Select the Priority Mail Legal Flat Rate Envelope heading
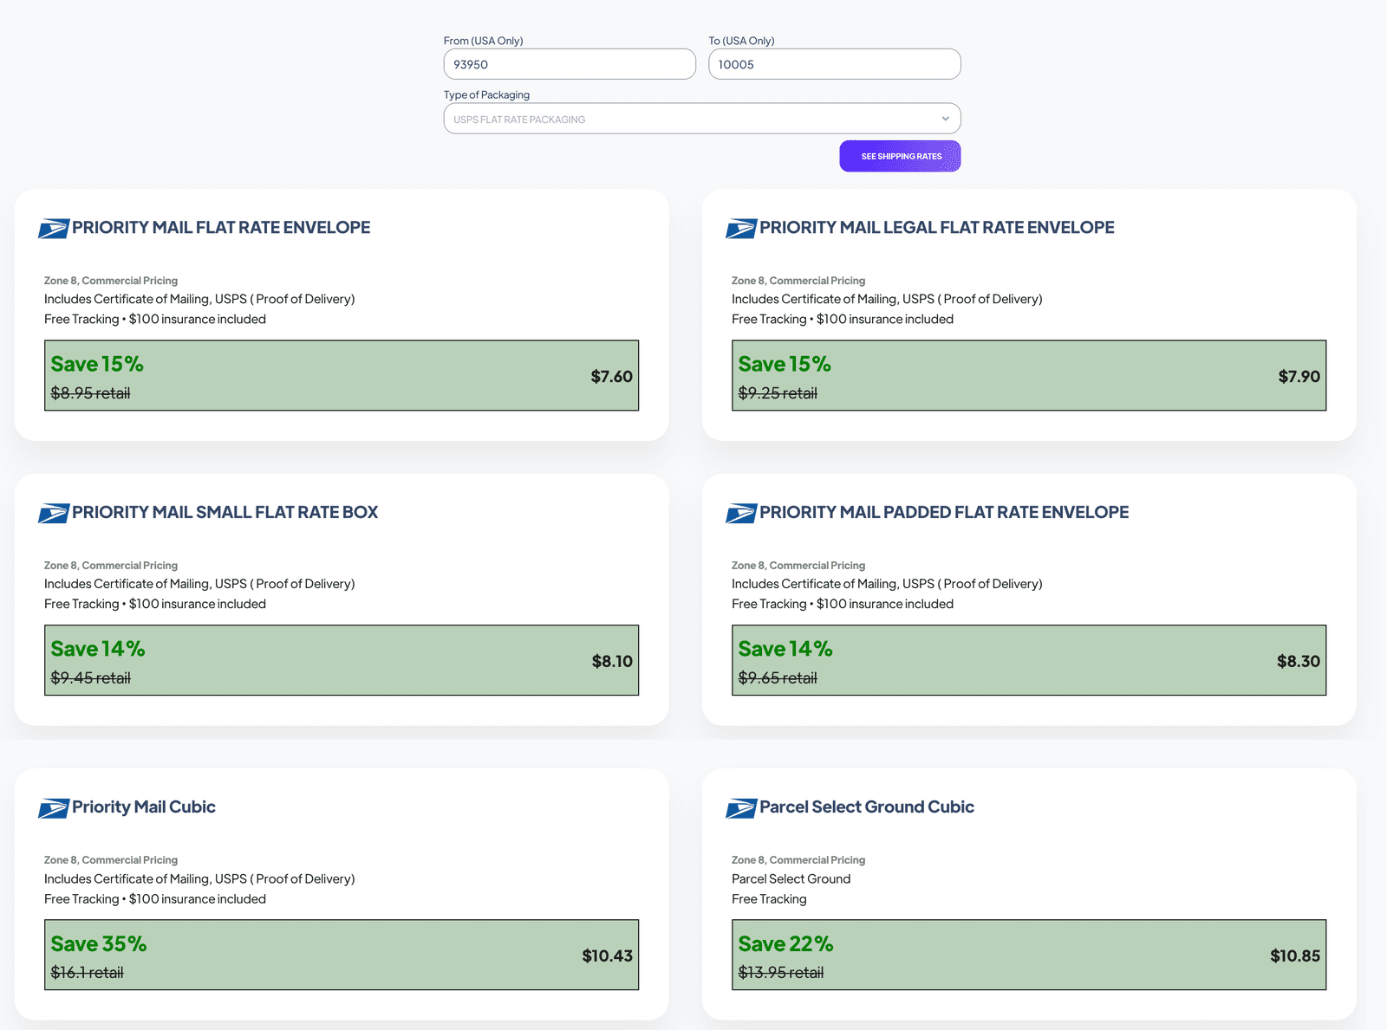The height and width of the screenshot is (1030, 1387). tap(937, 227)
